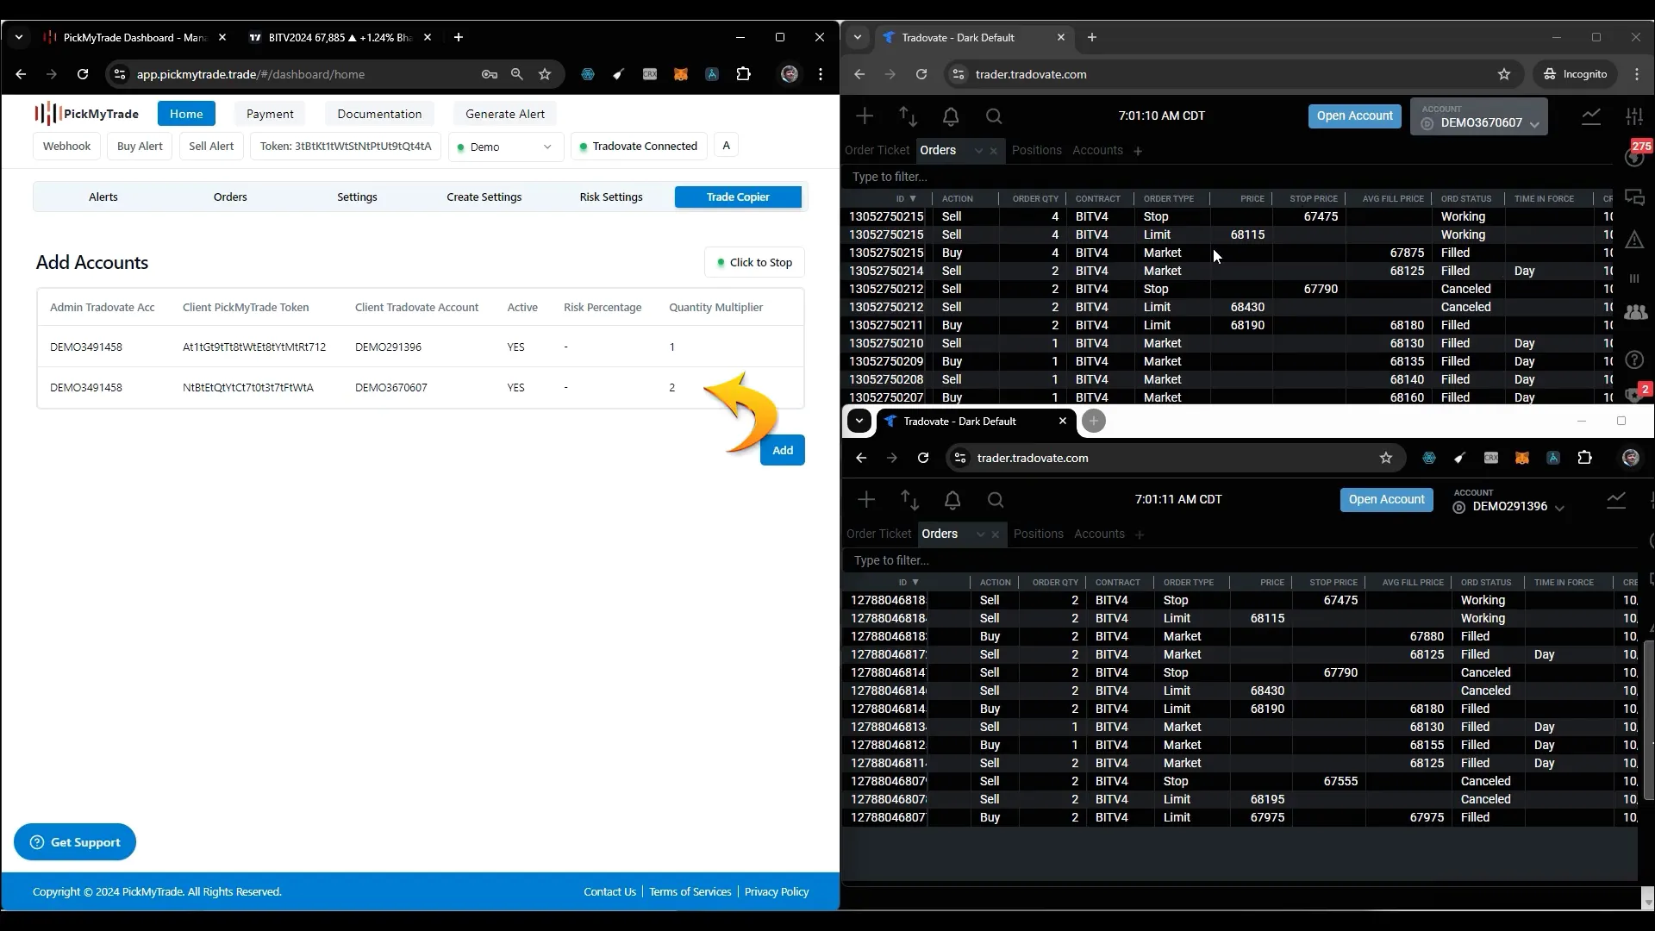Click chart line icon in top Tradovate window

(x=1591, y=116)
